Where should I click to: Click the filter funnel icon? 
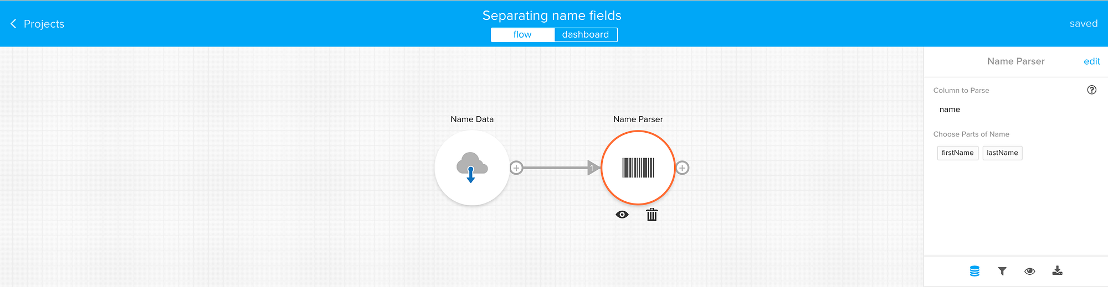pos(1002,271)
